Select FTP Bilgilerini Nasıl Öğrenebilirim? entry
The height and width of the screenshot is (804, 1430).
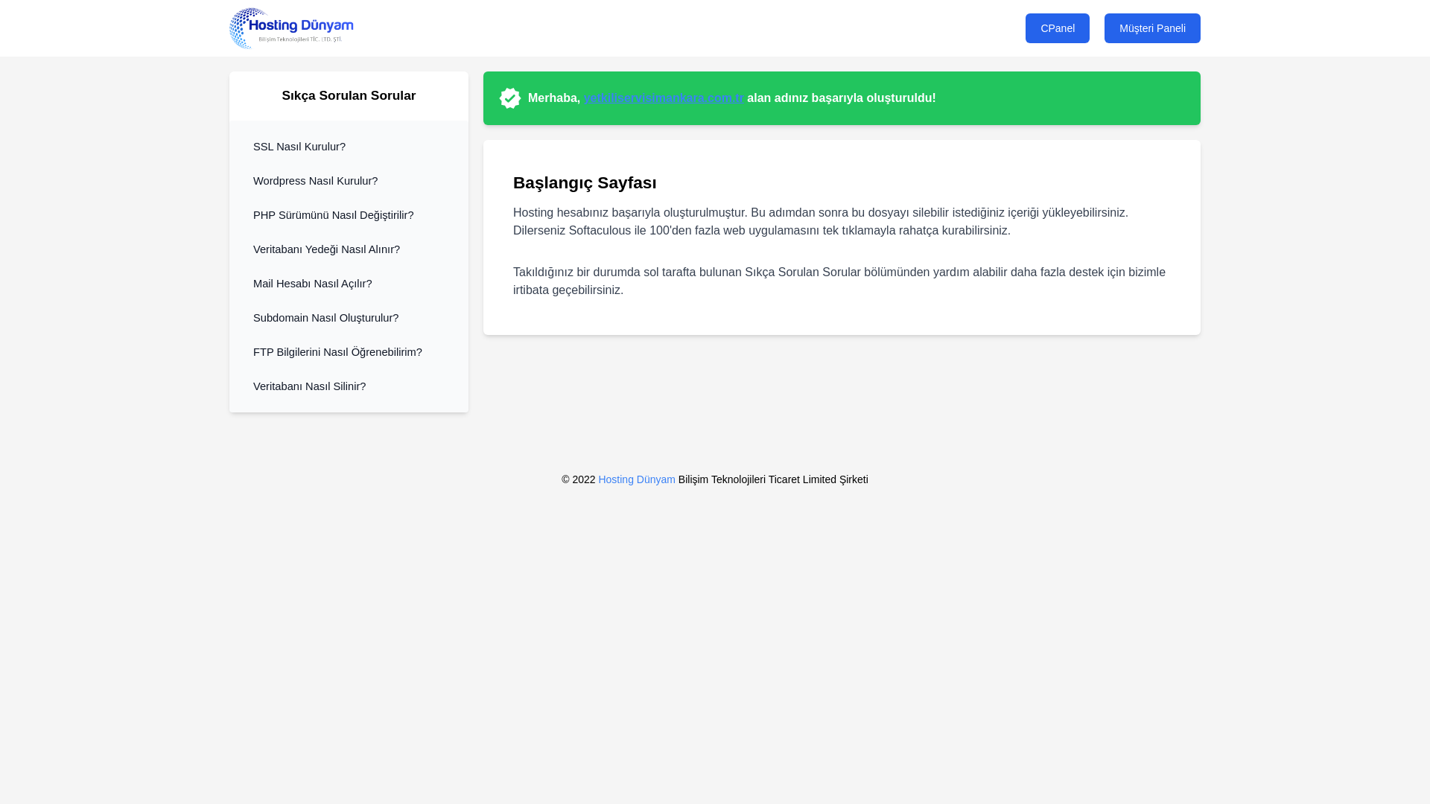tap(337, 352)
